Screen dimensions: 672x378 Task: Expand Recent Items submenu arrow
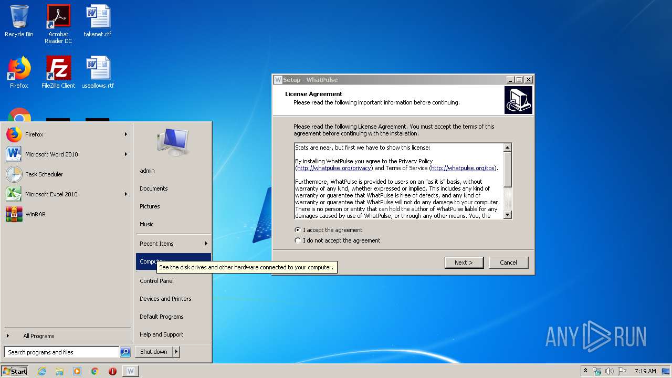[206, 244]
